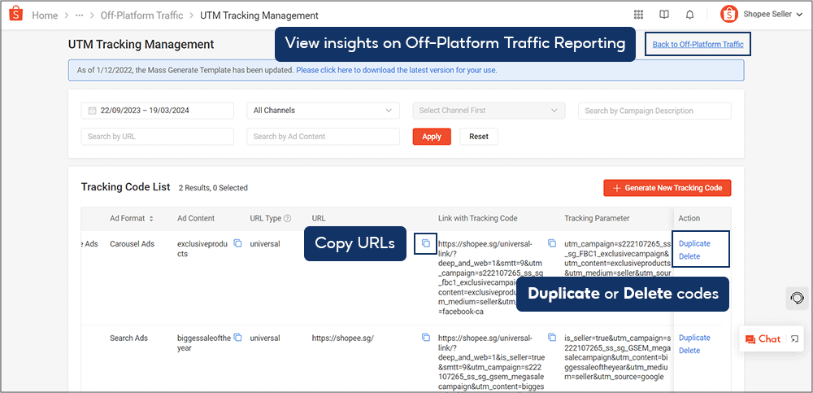Click the Carousel Ads cell
The image size is (813, 393).
pos(133,243)
